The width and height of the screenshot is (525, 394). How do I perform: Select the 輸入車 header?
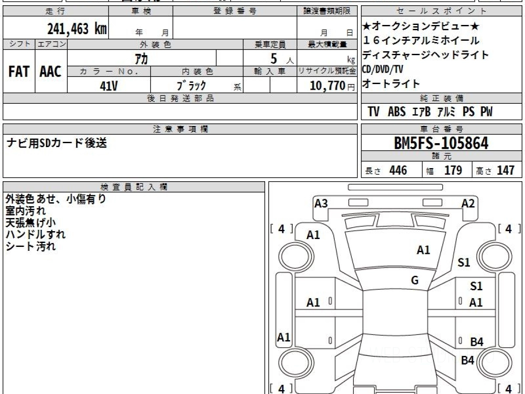click(270, 71)
